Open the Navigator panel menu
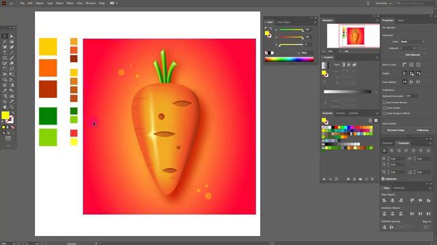 378,20
